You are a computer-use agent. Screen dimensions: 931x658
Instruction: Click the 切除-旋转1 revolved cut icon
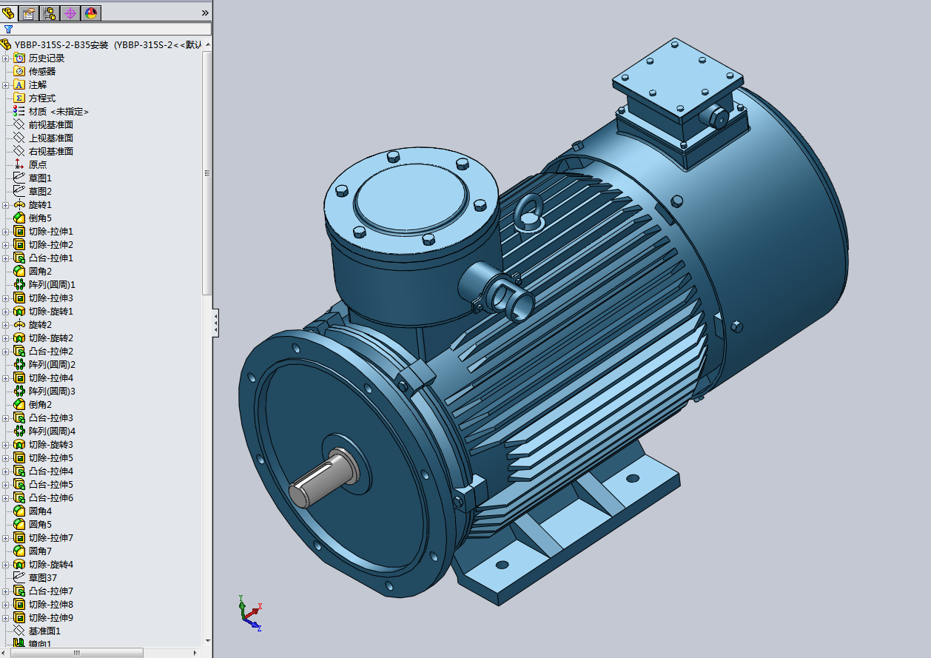(19, 312)
